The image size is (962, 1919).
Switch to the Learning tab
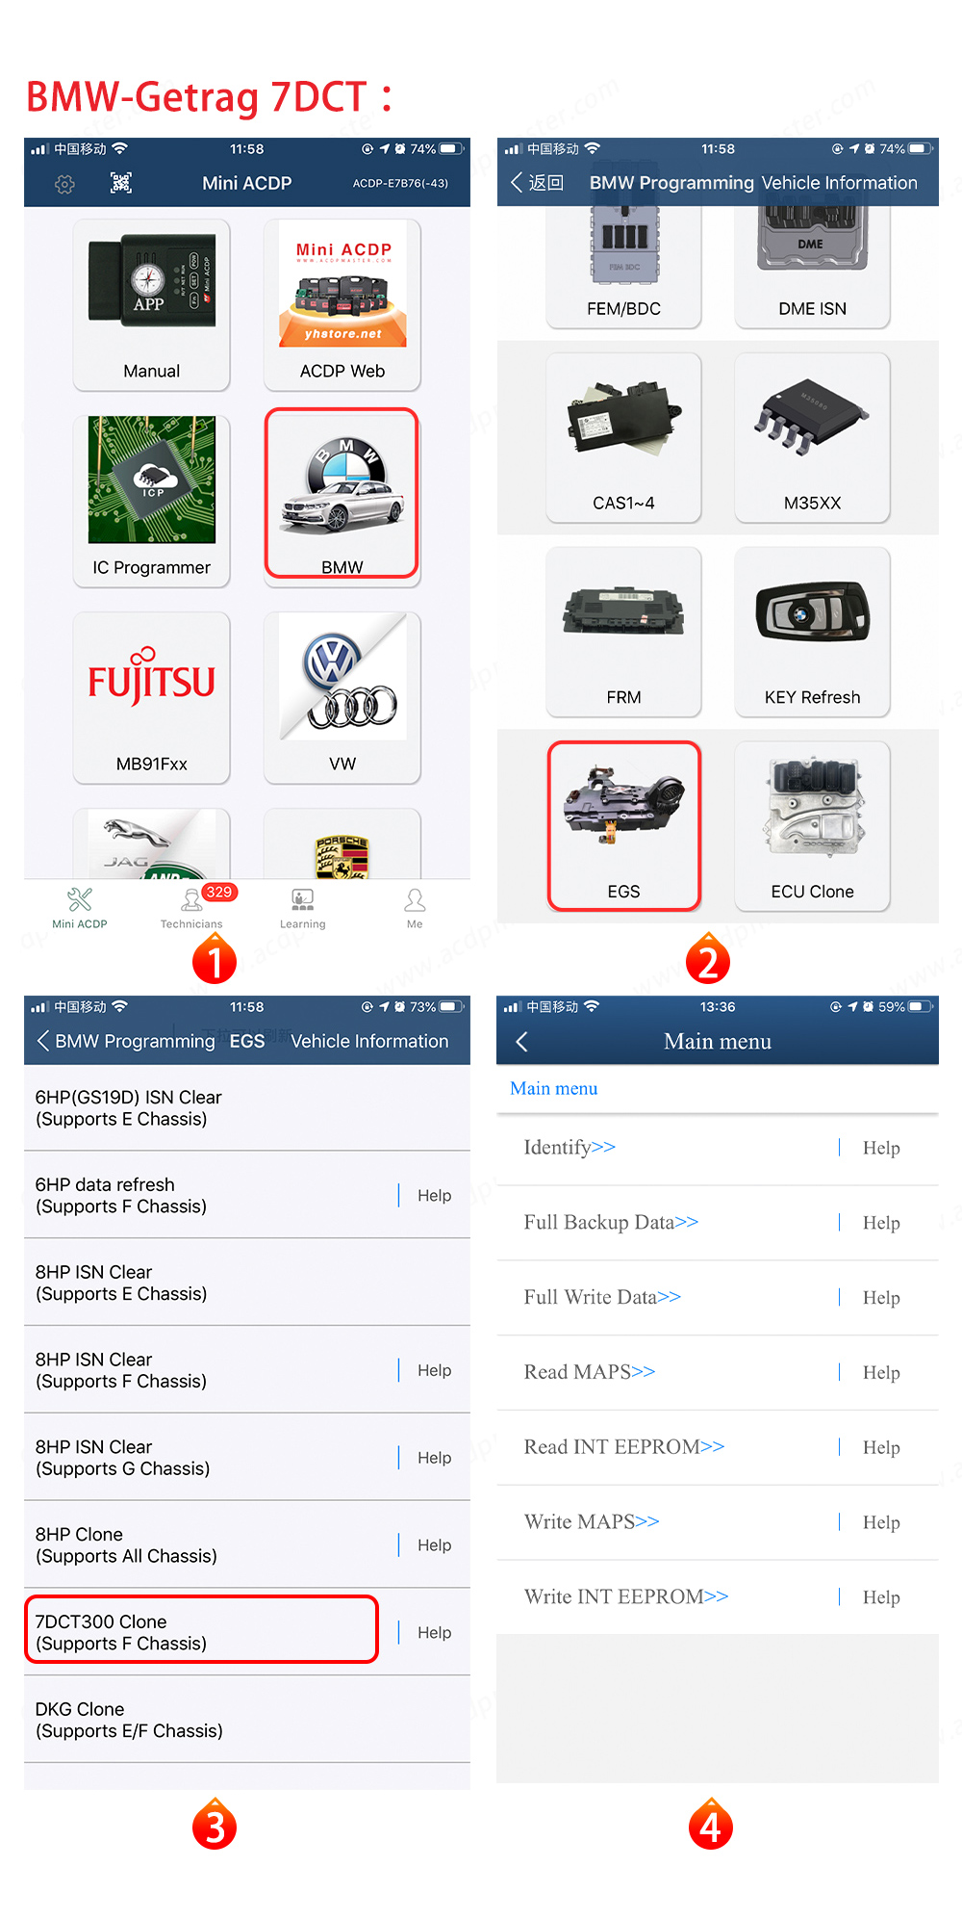(302, 908)
